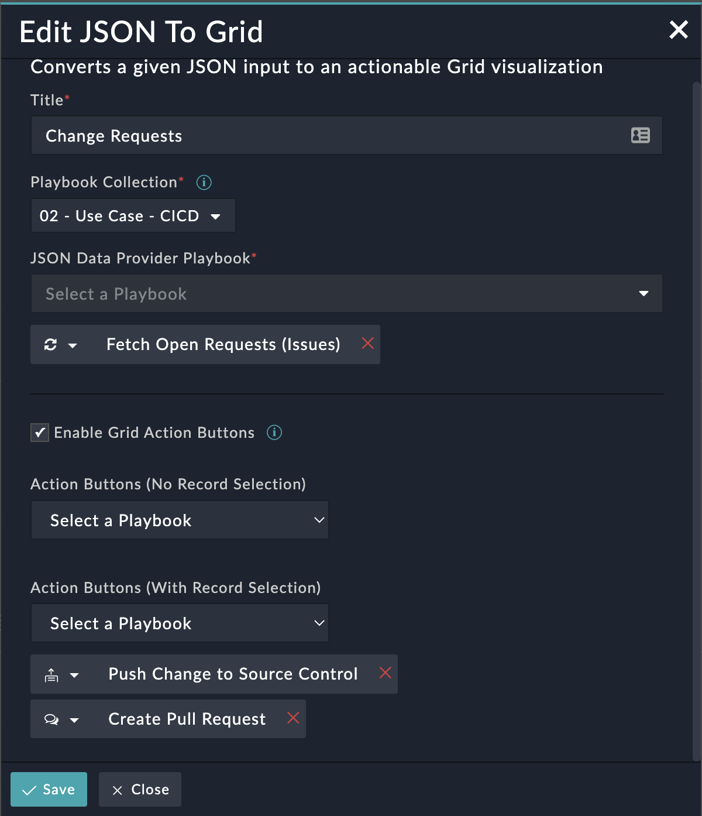The image size is (702, 816).
Task: Toggle the Enable Grid Action Buttons checkbox
Action: tap(40, 433)
